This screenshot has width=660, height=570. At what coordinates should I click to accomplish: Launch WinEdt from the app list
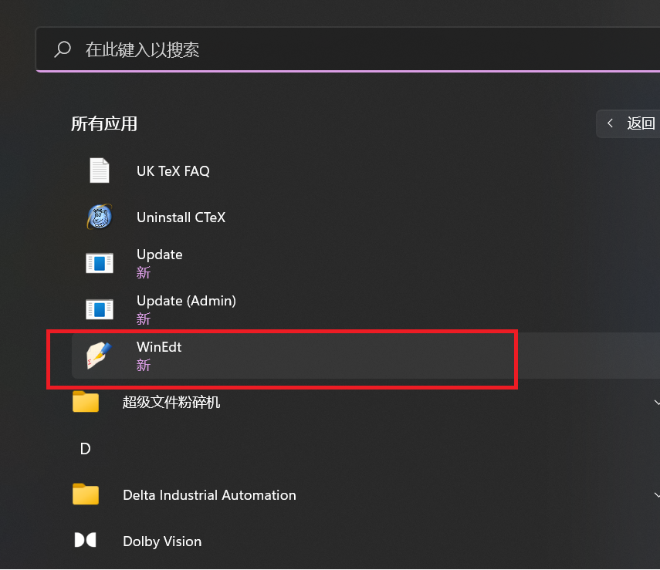pyautogui.click(x=159, y=347)
